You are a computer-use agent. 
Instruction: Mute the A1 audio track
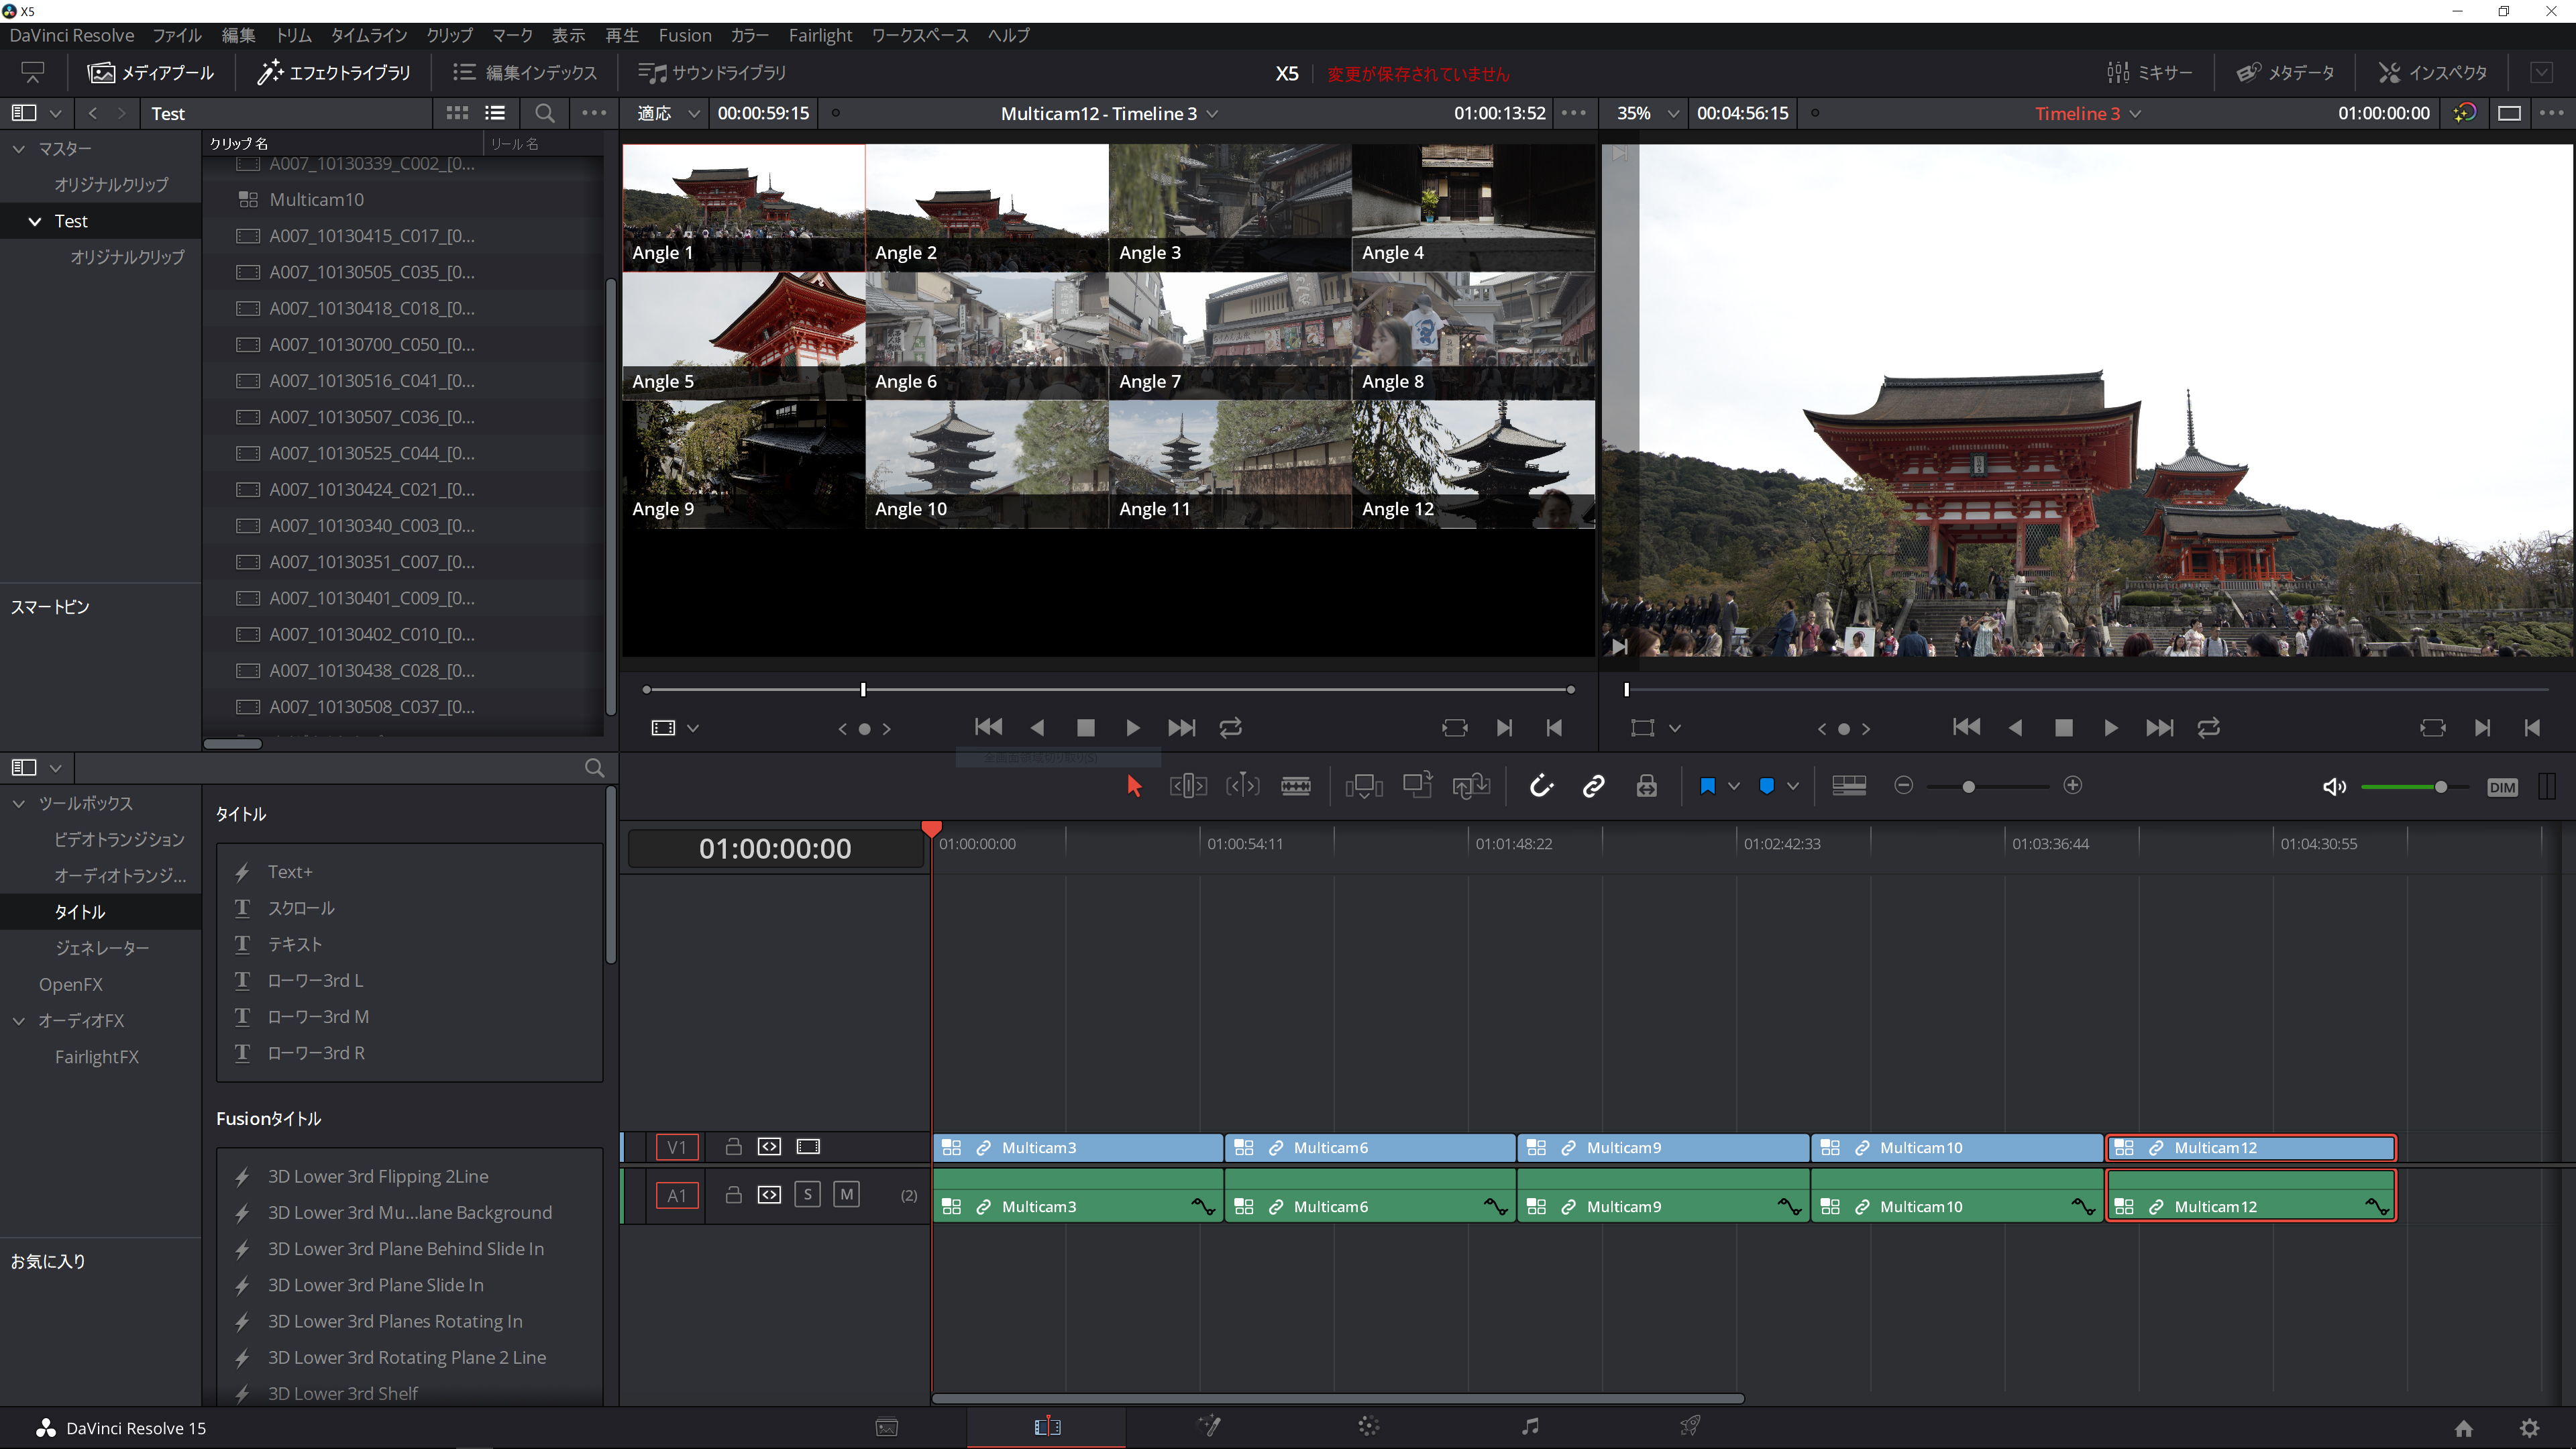click(x=846, y=1194)
